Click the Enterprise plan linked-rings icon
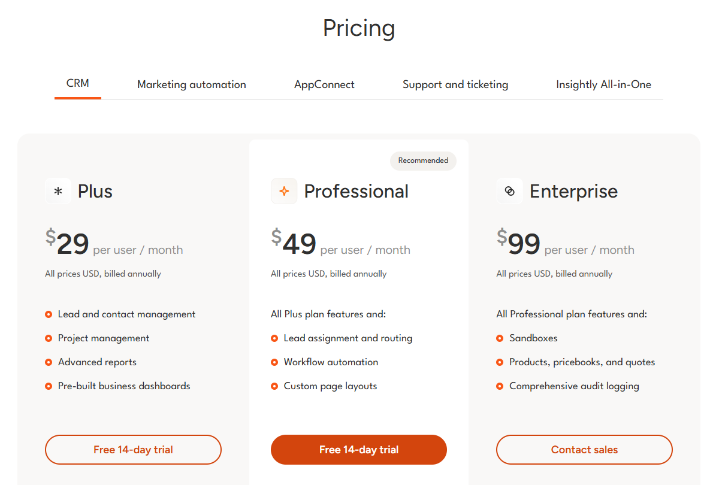 click(x=509, y=192)
